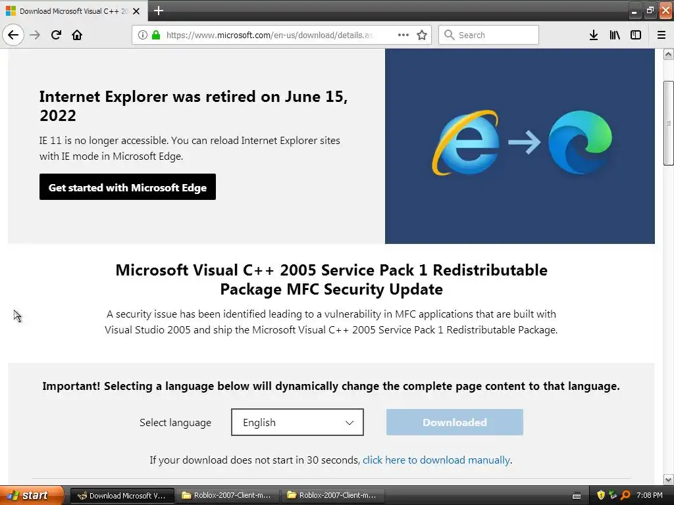Follow click here to download manually link
Screen dimensions: 674x505
pos(436,460)
